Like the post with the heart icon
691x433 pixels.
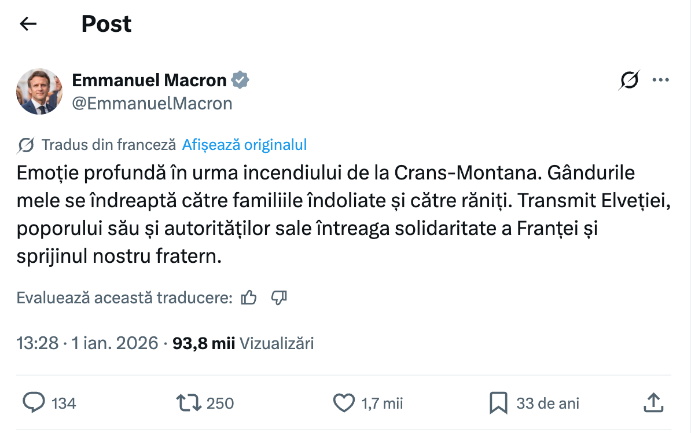click(344, 402)
